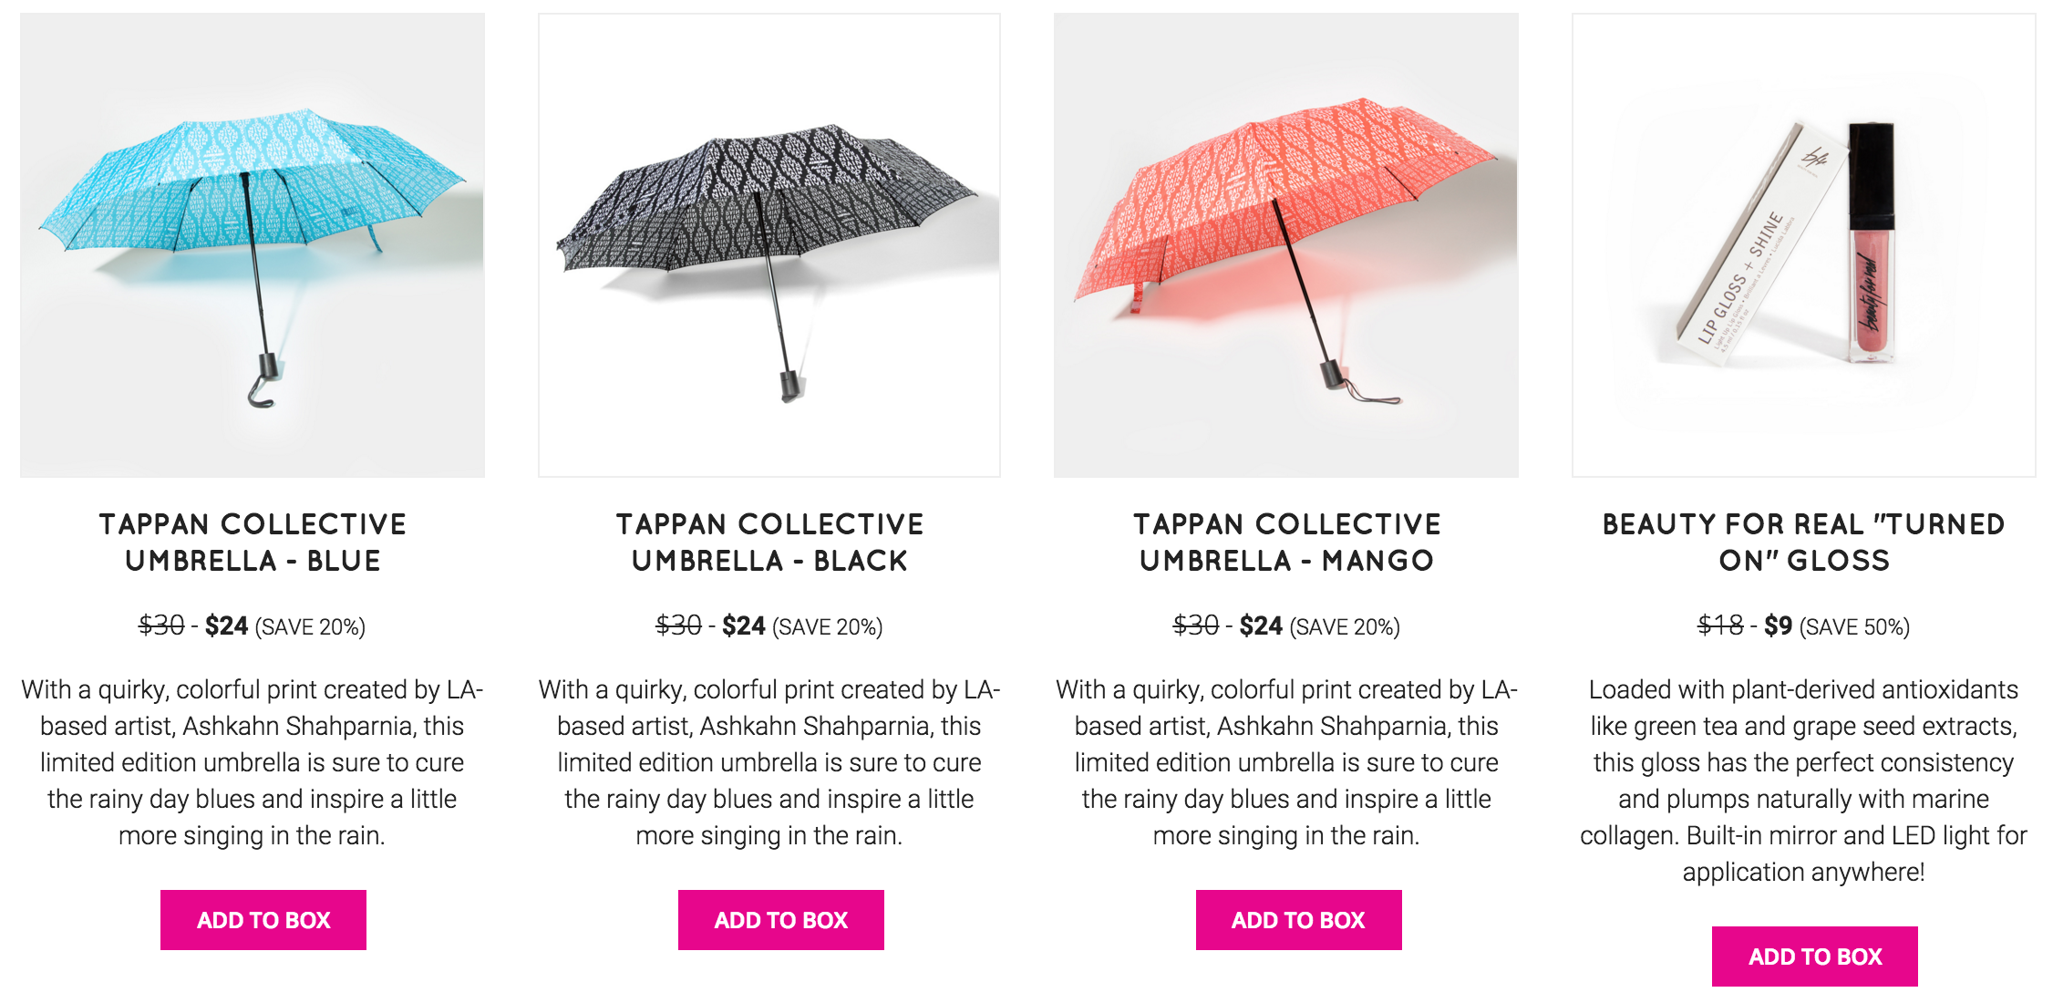Add the blue umbrella to box
The image size is (2053, 1003).
point(263,920)
